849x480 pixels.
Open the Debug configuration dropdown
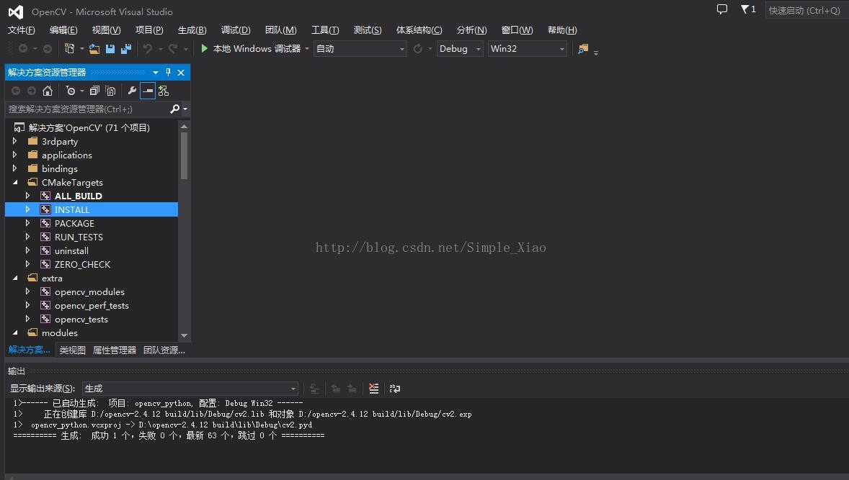(x=460, y=49)
